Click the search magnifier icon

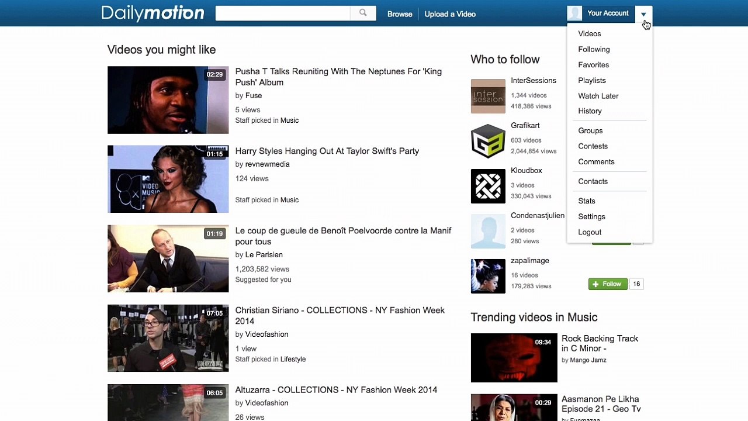(x=363, y=13)
